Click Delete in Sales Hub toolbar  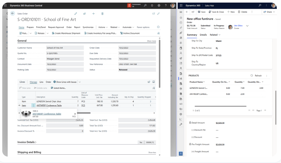(x=242, y=12)
